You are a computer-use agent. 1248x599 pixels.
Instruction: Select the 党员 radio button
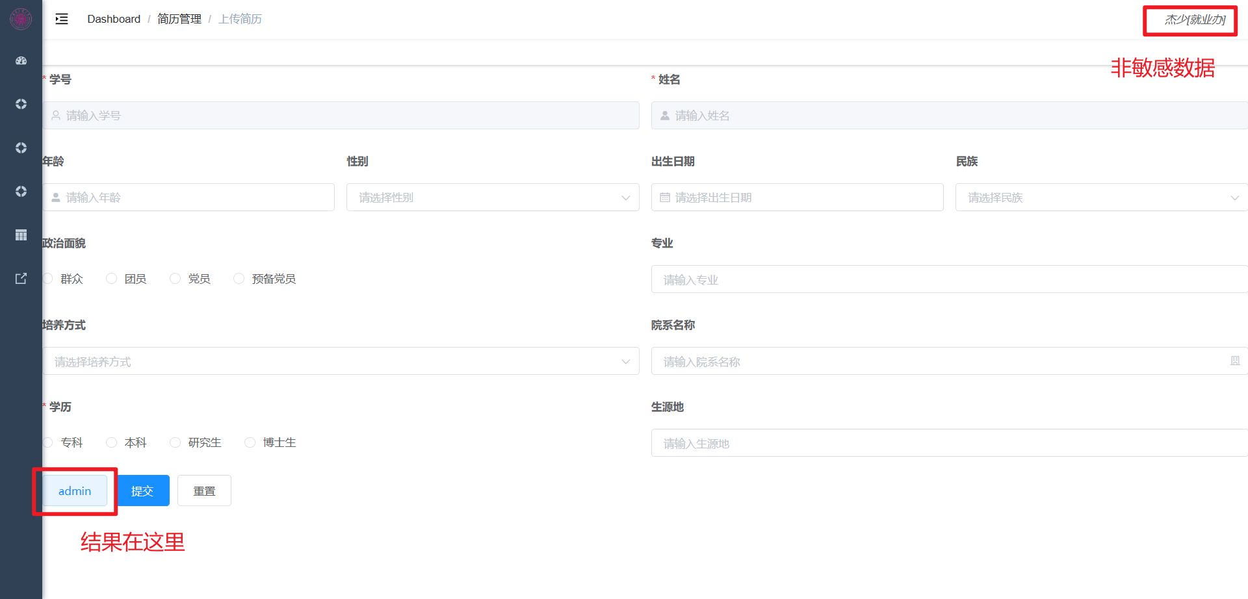pyautogui.click(x=175, y=279)
